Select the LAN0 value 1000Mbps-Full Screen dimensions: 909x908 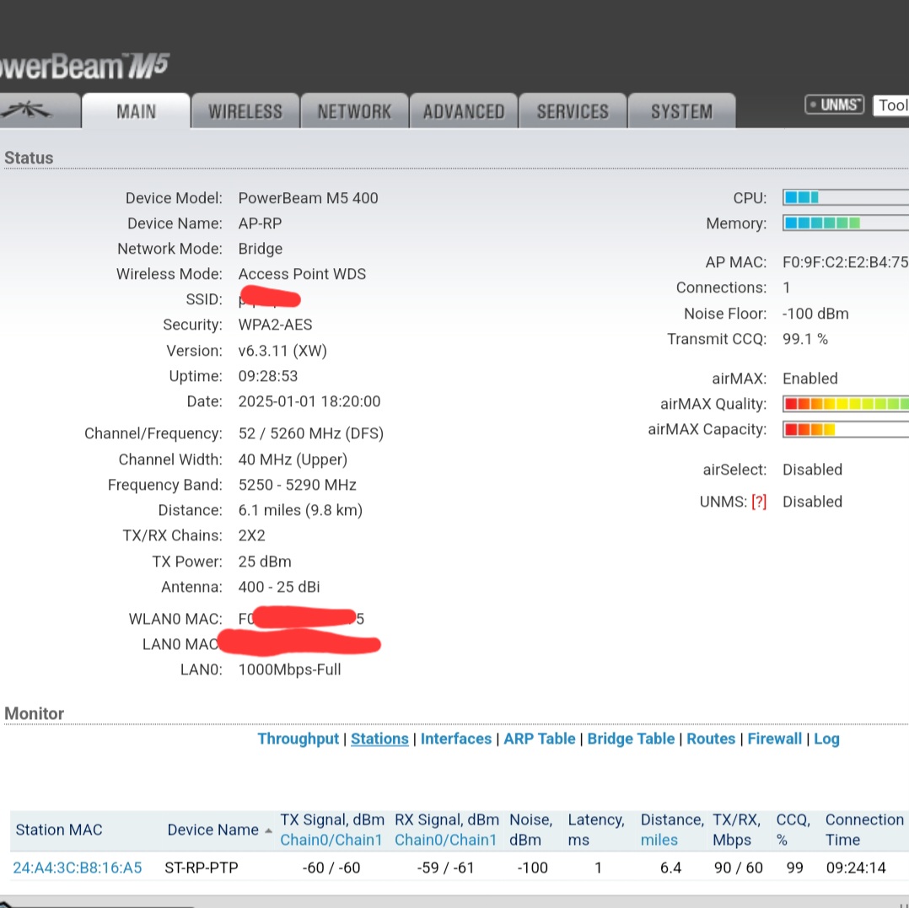coord(289,670)
